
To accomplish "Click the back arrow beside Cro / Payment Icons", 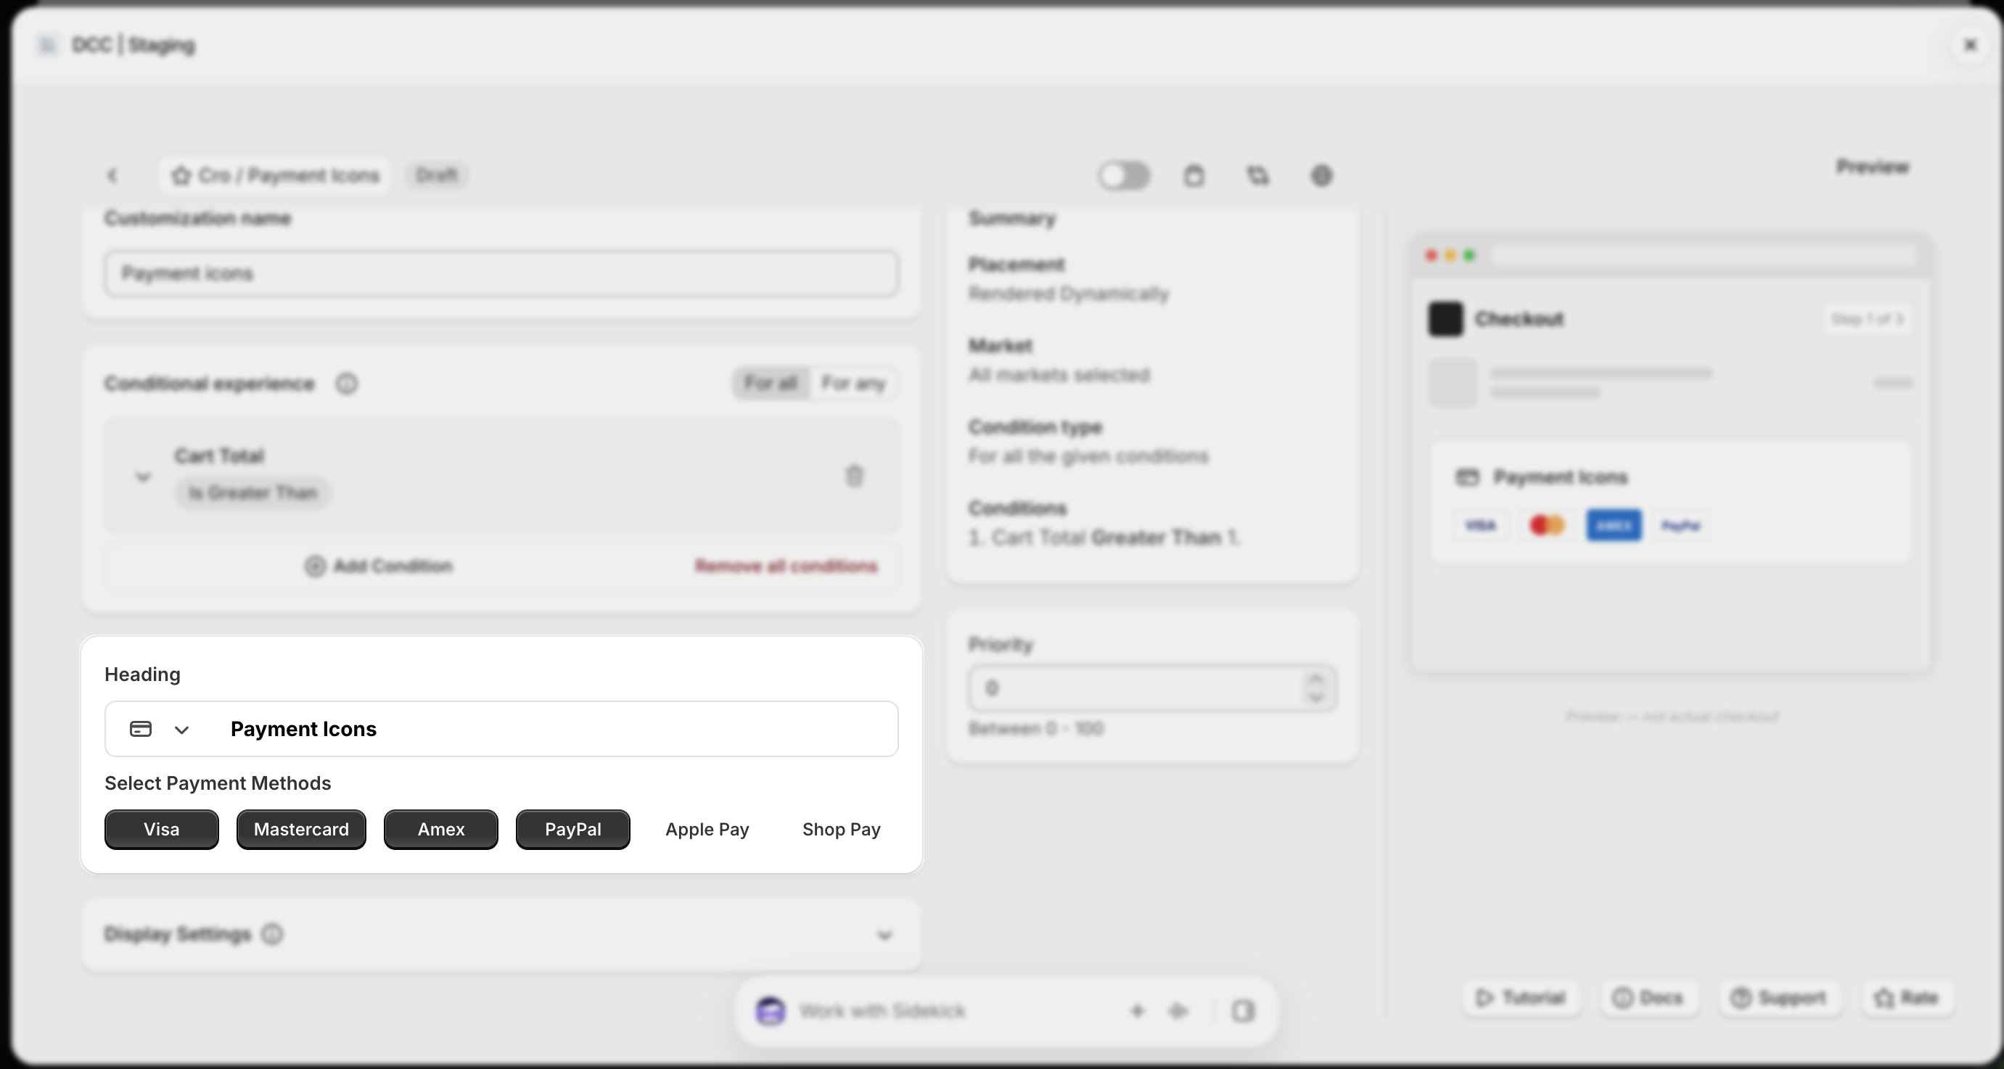I will click(112, 176).
